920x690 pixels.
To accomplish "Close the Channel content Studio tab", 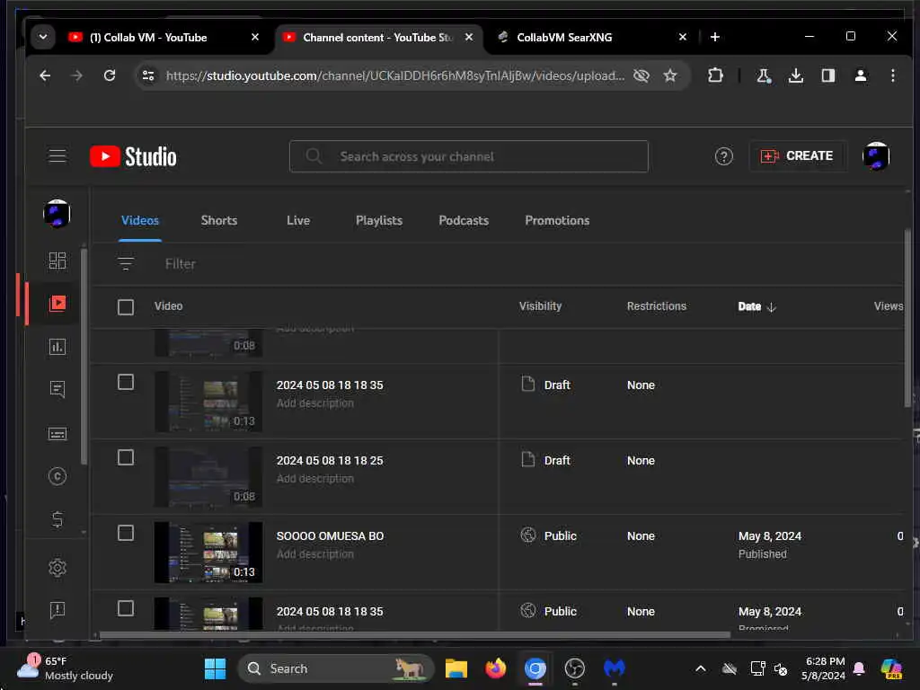I will click(x=469, y=37).
